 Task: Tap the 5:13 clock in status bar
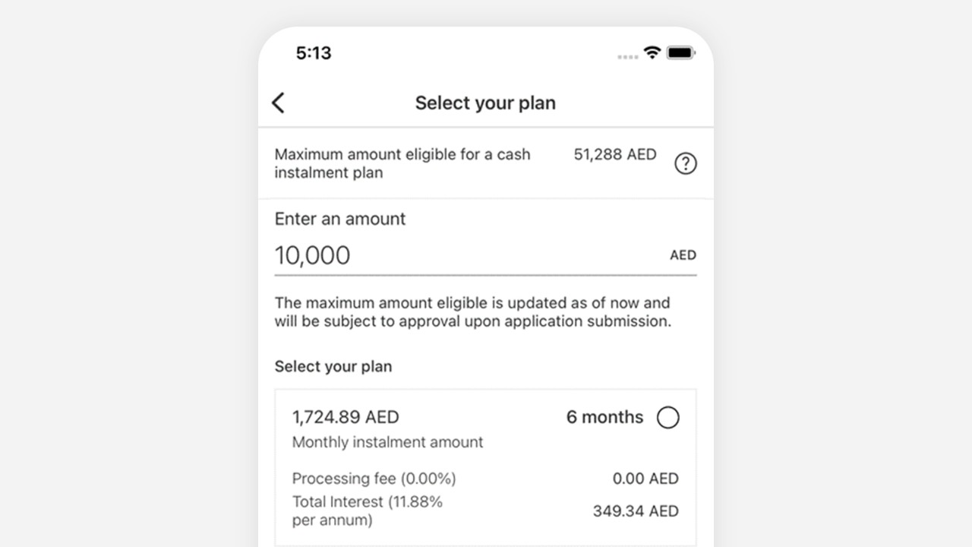tap(314, 52)
